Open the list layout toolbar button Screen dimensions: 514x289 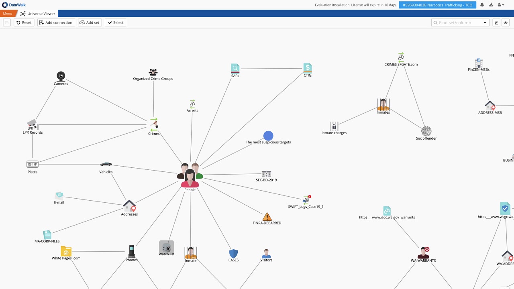(496, 22)
